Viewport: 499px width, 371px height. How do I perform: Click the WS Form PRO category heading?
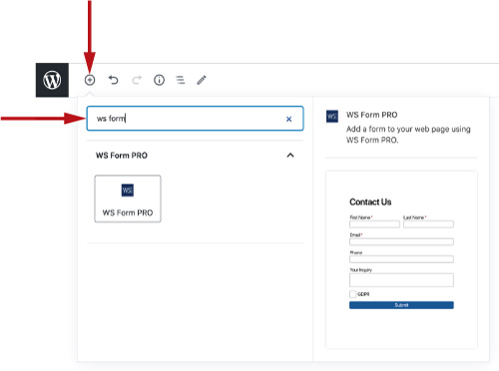pos(122,156)
